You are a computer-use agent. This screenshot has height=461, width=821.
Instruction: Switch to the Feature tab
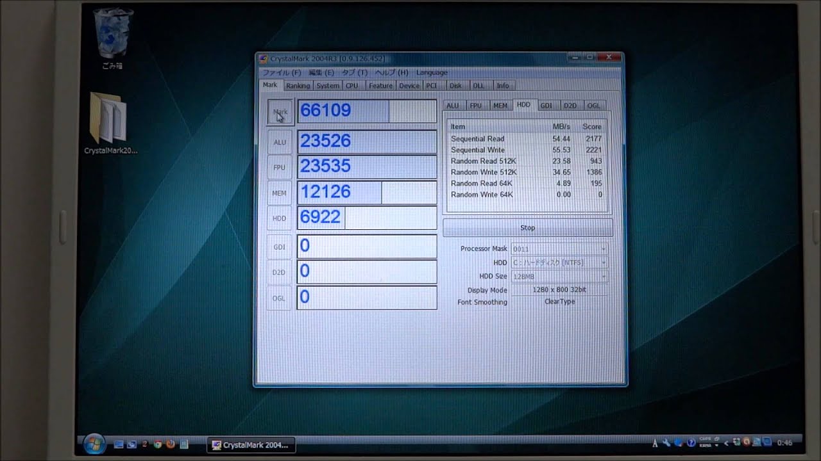[380, 86]
